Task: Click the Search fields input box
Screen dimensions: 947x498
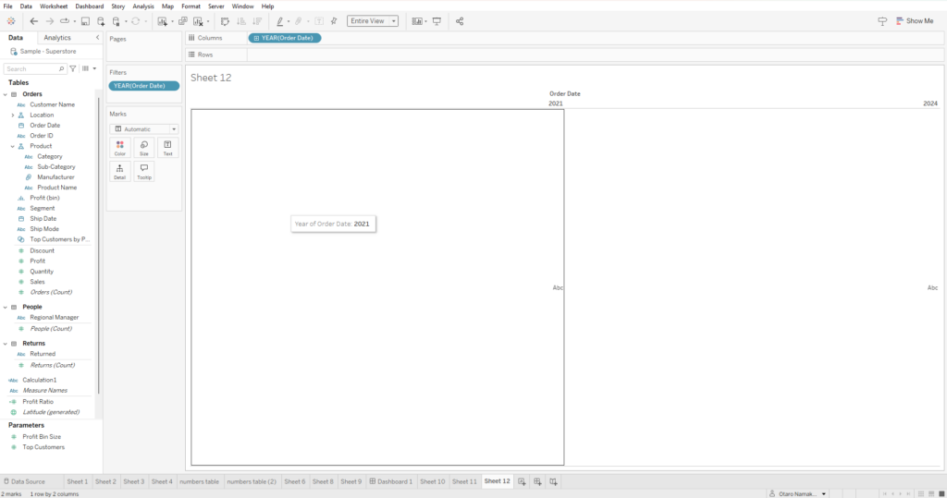Action: click(x=34, y=68)
